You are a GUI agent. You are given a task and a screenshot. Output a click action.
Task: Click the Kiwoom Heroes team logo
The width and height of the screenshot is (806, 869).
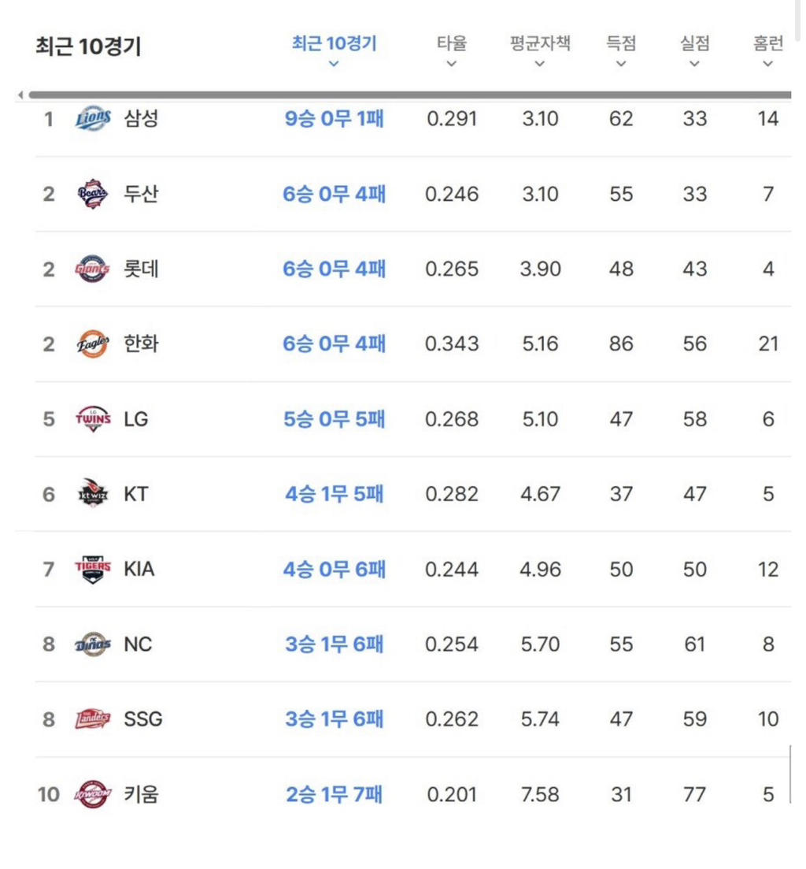(x=93, y=794)
